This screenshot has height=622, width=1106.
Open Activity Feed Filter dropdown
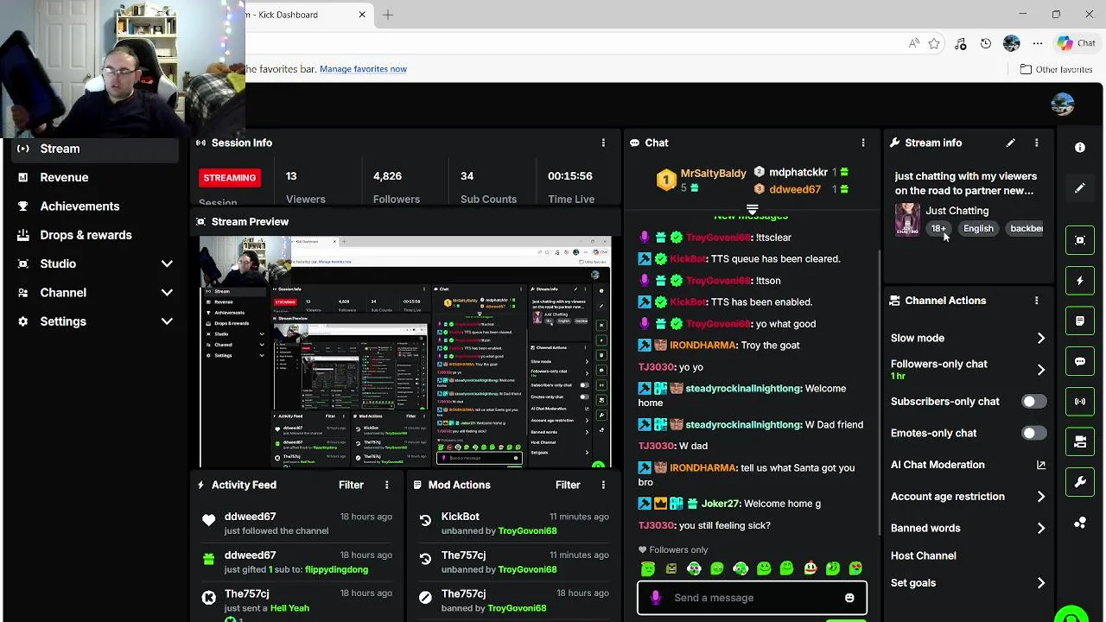(351, 485)
